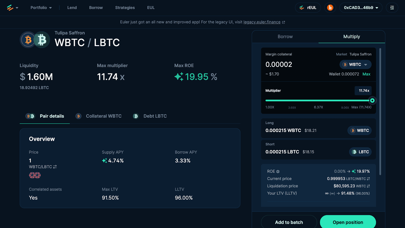Open the sidebar menu list icon

coord(392,8)
